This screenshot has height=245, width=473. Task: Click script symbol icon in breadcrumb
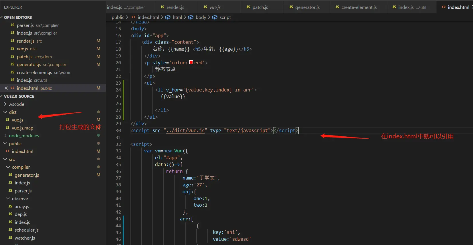[215, 17]
